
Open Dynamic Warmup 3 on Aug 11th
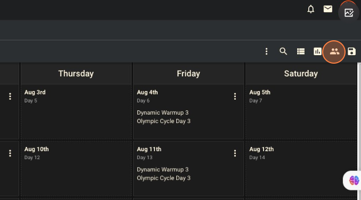pos(162,169)
